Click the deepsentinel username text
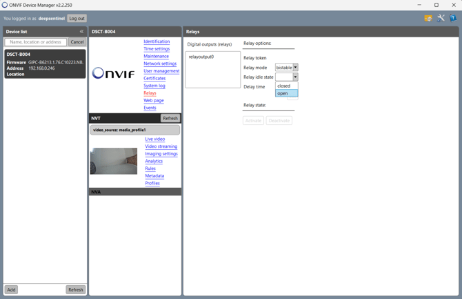The height and width of the screenshot is (299, 462). pos(52,19)
